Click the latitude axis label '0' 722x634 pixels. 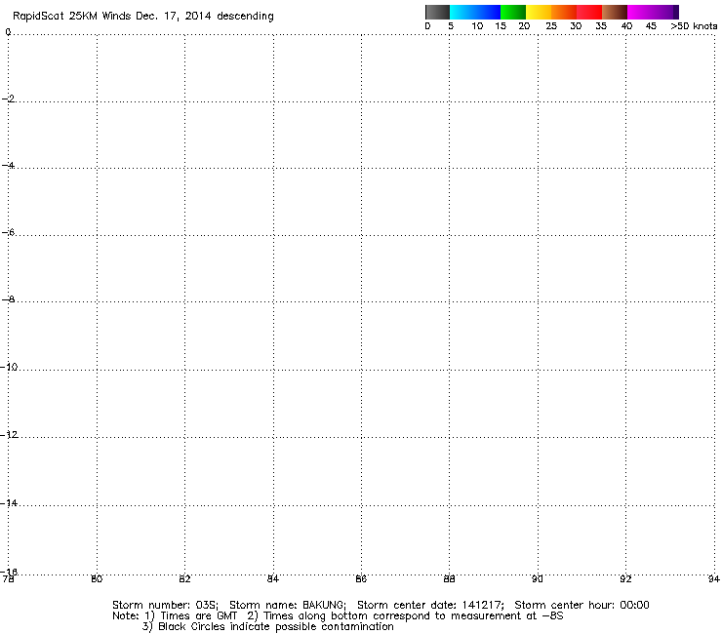pyautogui.click(x=8, y=32)
